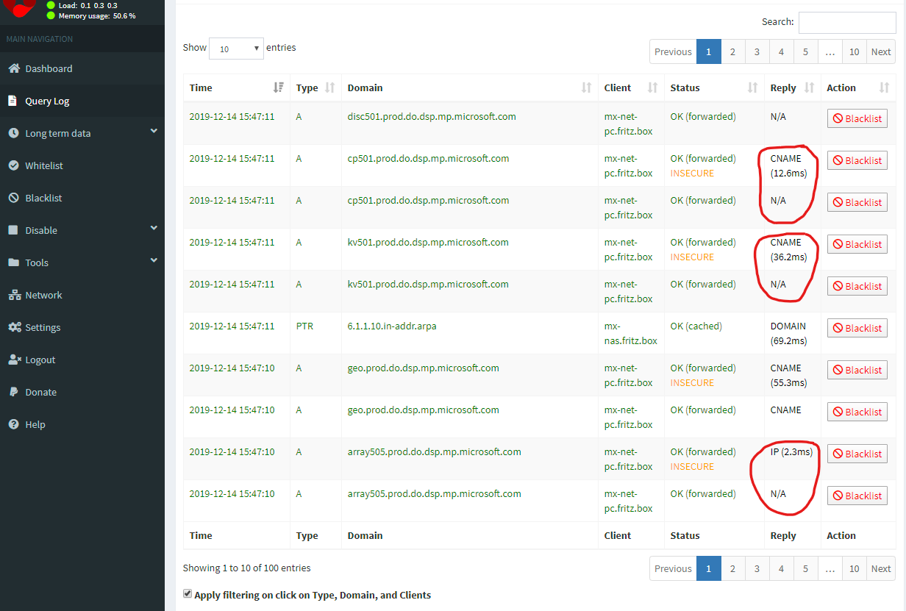Click the Dashboard home icon

pyautogui.click(x=13, y=68)
